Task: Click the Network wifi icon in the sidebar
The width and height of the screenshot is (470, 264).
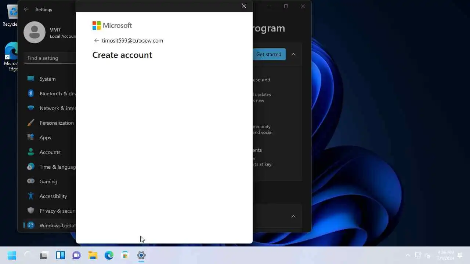Action: point(31,108)
